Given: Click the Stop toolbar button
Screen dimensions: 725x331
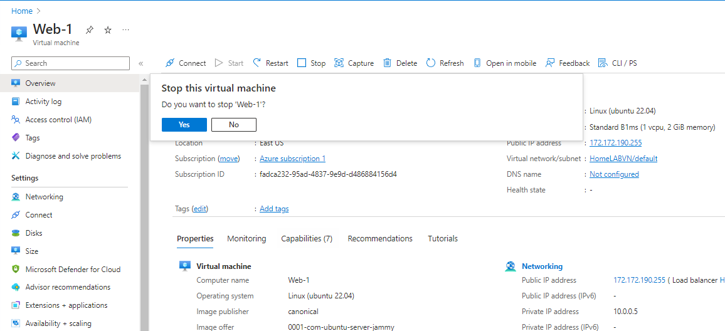Looking at the screenshot, I should pos(311,63).
